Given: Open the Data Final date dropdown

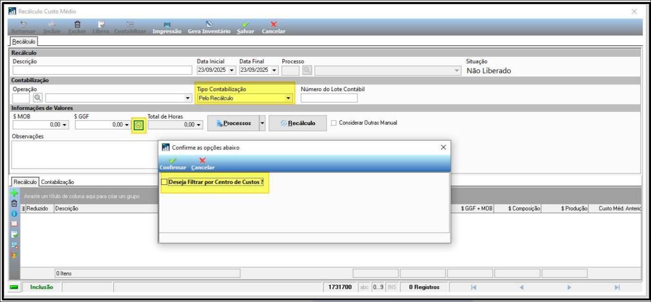Looking at the screenshot, I should (275, 70).
